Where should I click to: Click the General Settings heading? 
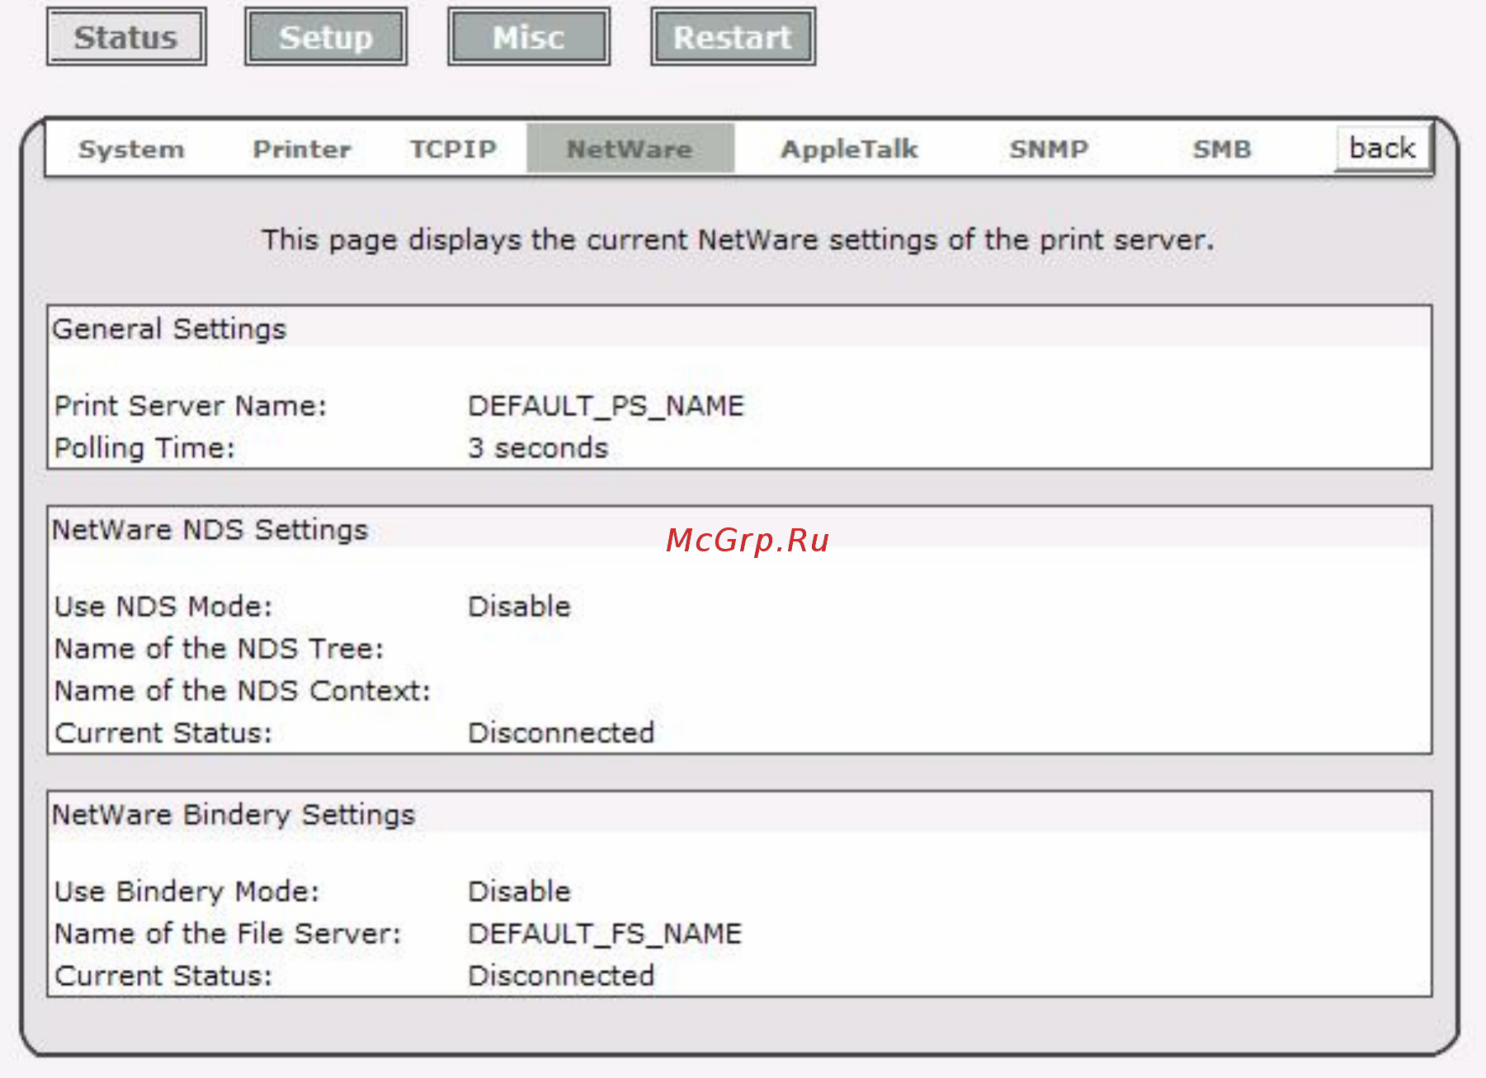(x=169, y=329)
